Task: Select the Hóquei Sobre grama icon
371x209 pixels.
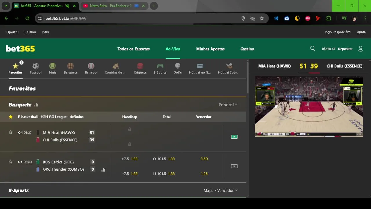Action: click(228, 69)
